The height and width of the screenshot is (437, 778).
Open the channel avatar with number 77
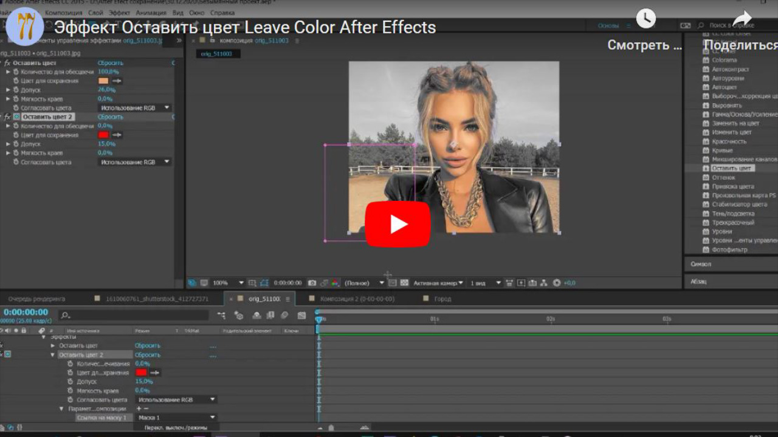(24, 27)
